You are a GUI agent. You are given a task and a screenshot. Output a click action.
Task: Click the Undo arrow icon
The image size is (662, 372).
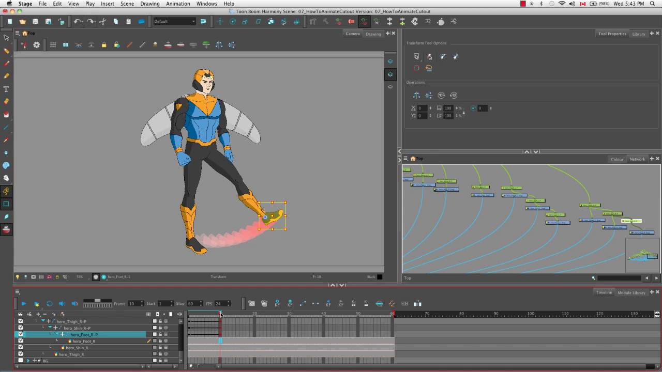77,22
